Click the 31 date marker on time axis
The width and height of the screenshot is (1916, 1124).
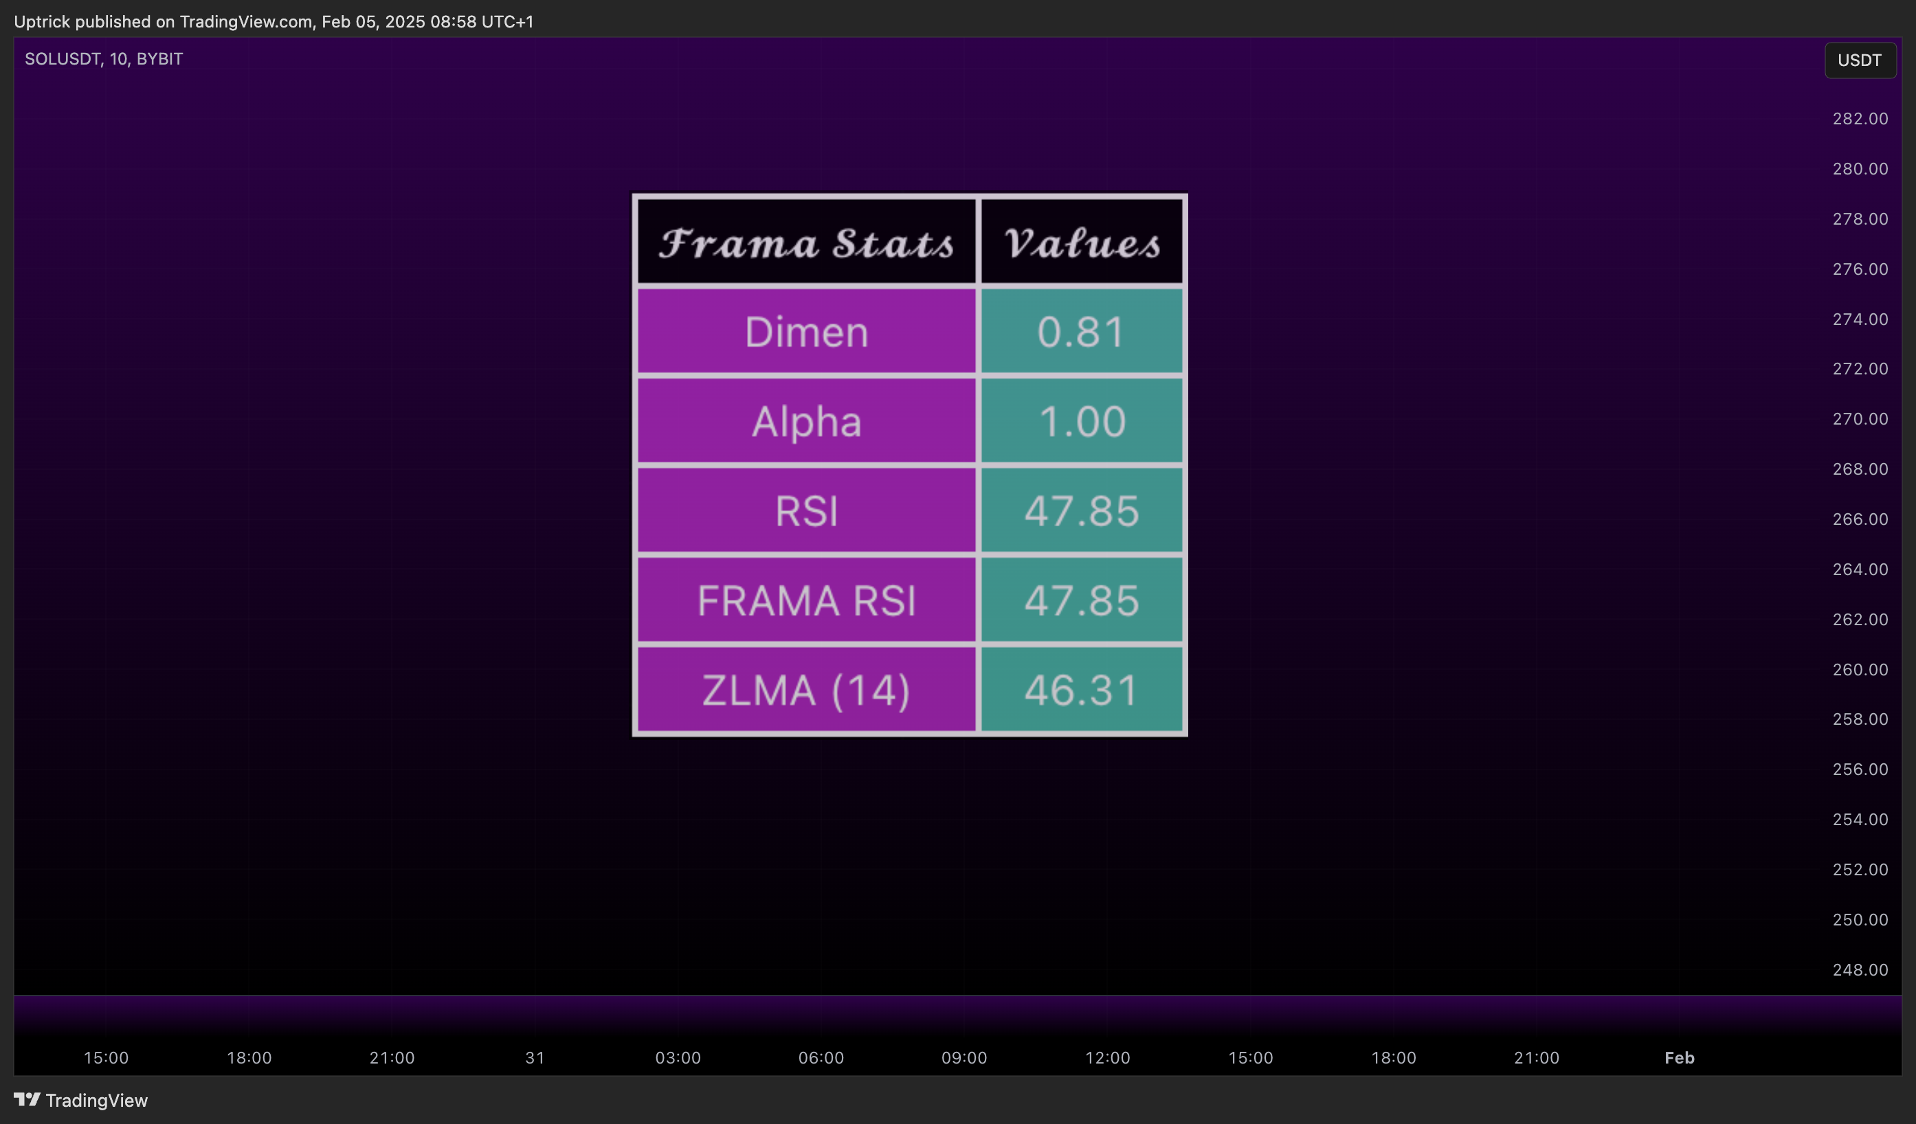[535, 1058]
